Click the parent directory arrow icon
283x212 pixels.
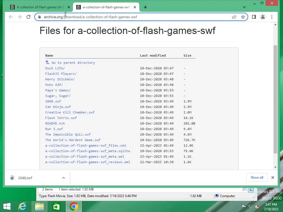(x=47, y=62)
